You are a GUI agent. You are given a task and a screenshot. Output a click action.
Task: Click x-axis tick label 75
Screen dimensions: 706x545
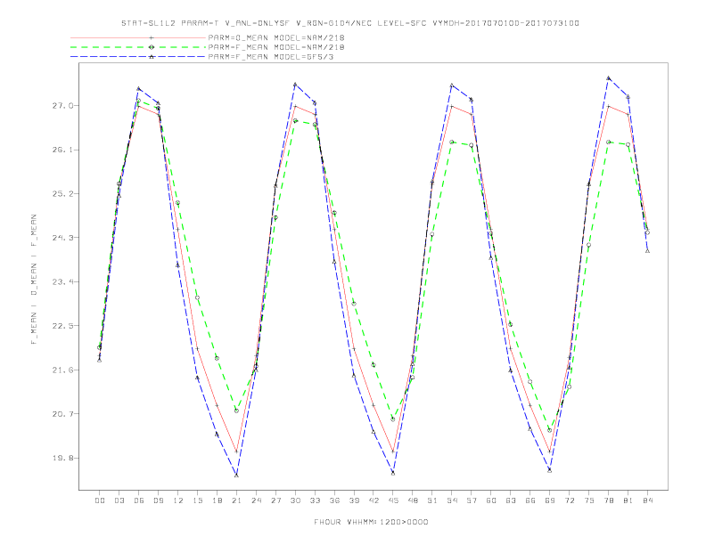click(x=589, y=500)
